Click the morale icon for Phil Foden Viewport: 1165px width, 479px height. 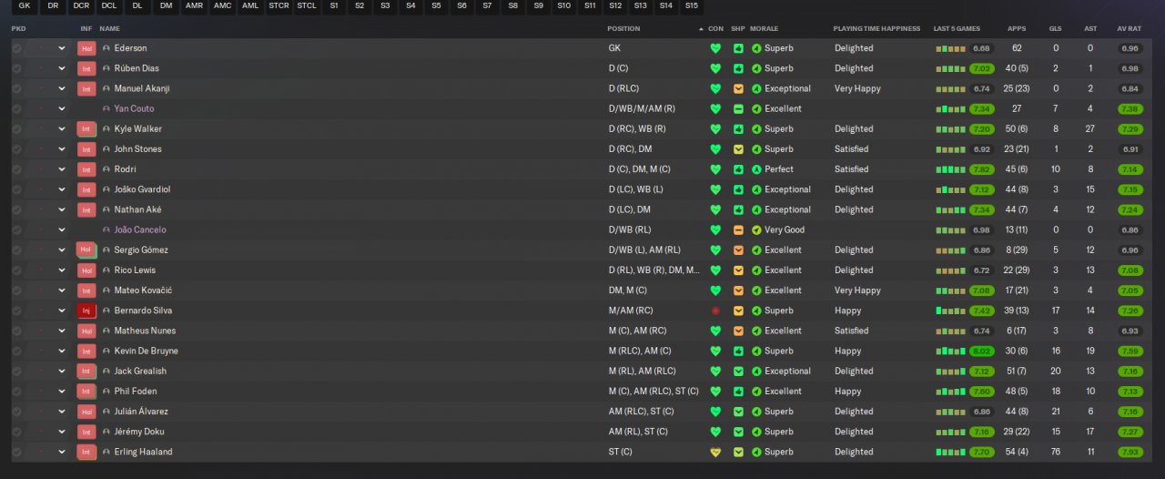[756, 392]
